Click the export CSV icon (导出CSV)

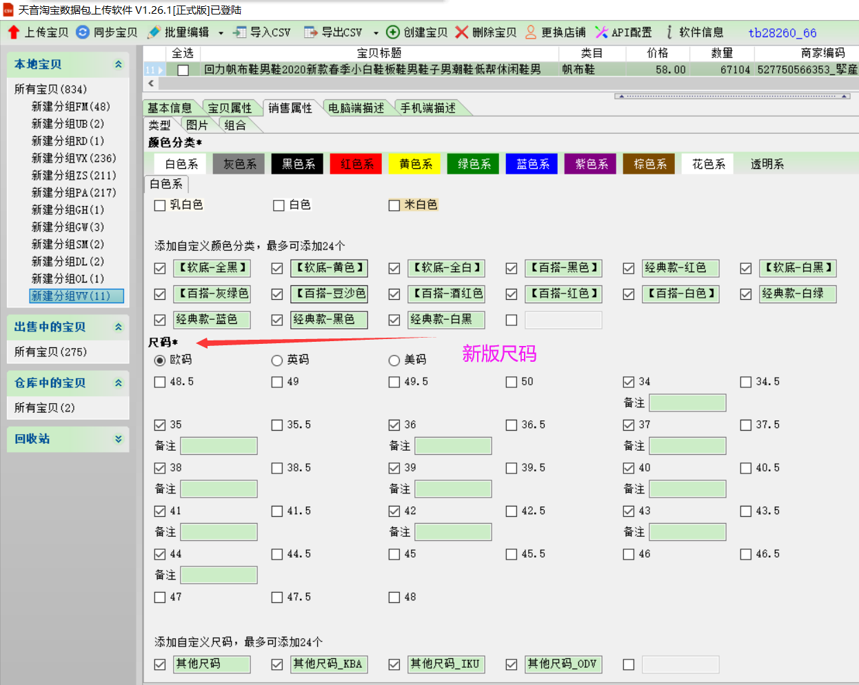click(x=311, y=32)
